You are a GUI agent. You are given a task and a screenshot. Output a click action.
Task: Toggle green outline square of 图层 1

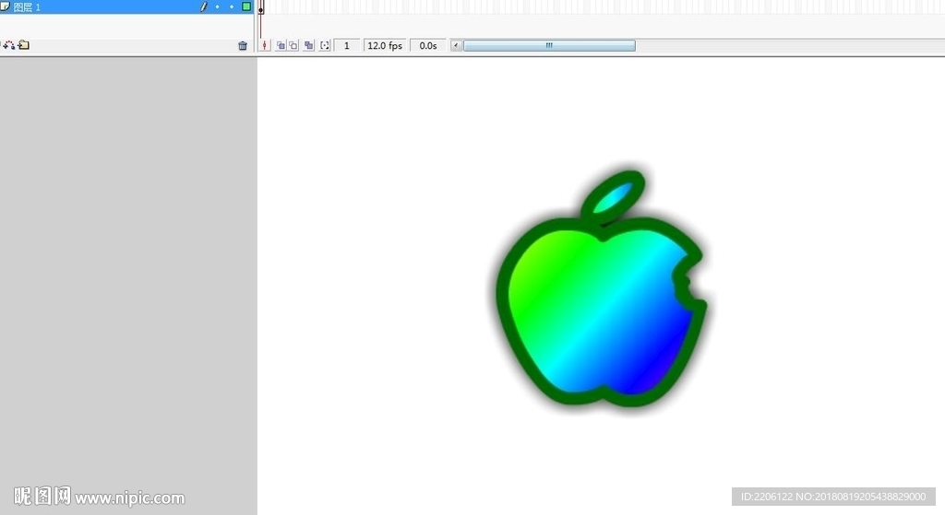click(246, 6)
